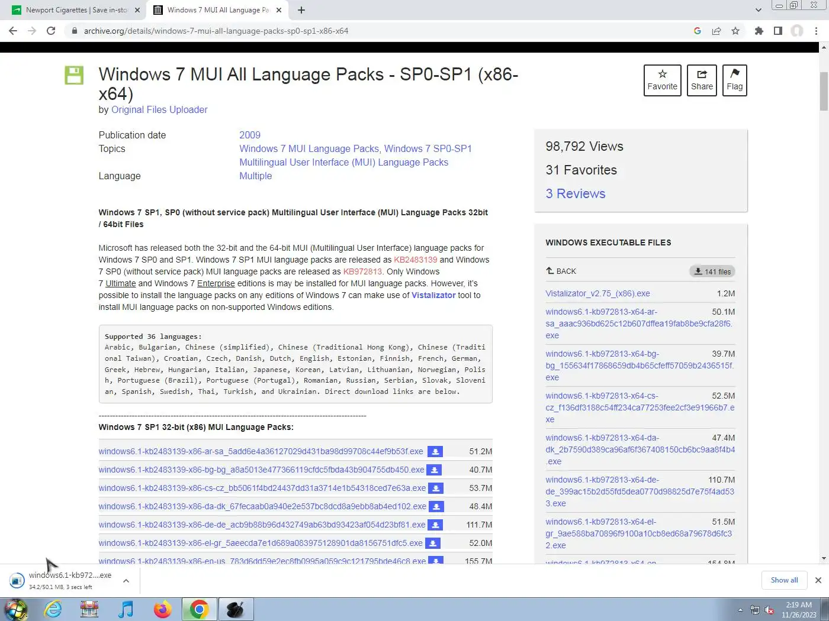Click the Chrome taskbar button
This screenshot has height=621, width=829.
(x=200, y=609)
